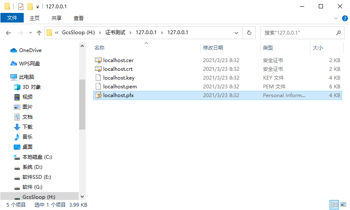Open the 文件 menu tab

[12, 18]
